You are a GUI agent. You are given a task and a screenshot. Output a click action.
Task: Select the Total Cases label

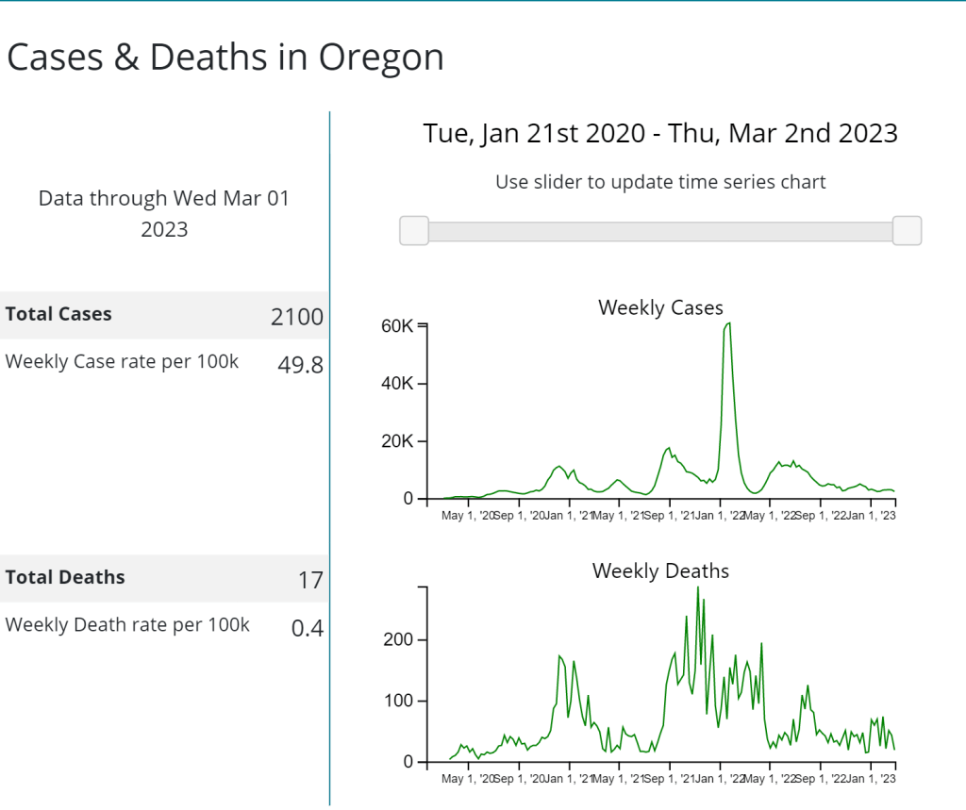click(58, 315)
